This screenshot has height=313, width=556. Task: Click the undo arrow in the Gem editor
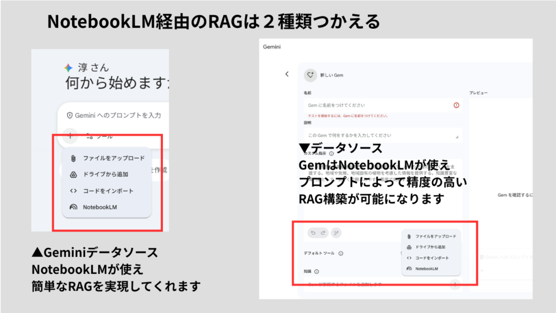click(313, 233)
